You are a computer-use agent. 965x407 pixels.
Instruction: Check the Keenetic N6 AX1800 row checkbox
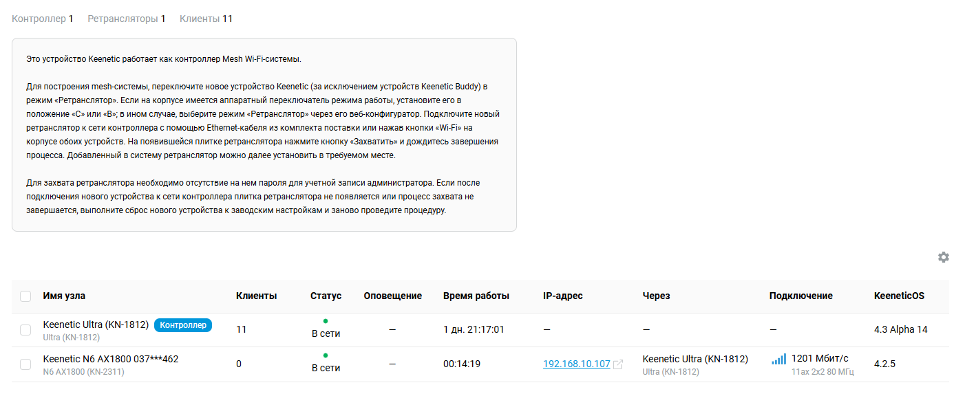click(25, 364)
